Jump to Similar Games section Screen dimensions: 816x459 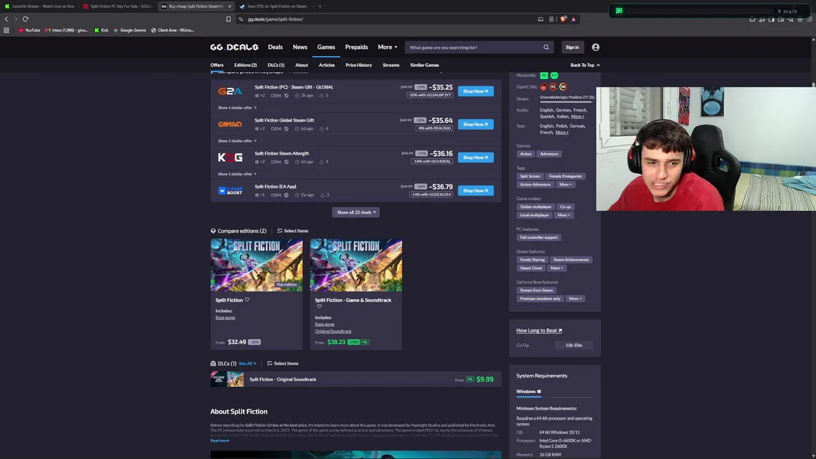[x=425, y=65]
